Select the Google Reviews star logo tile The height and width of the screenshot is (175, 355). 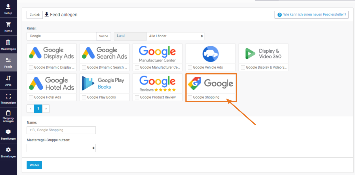tap(157, 83)
